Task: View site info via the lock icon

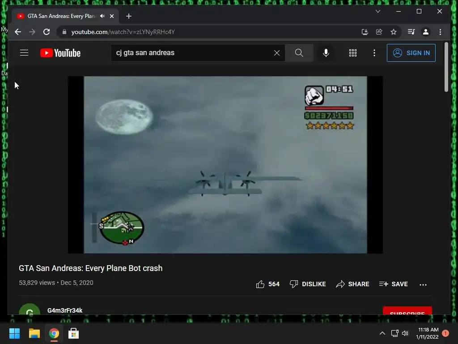Action: pyautogui.click(x=64, y=32)
